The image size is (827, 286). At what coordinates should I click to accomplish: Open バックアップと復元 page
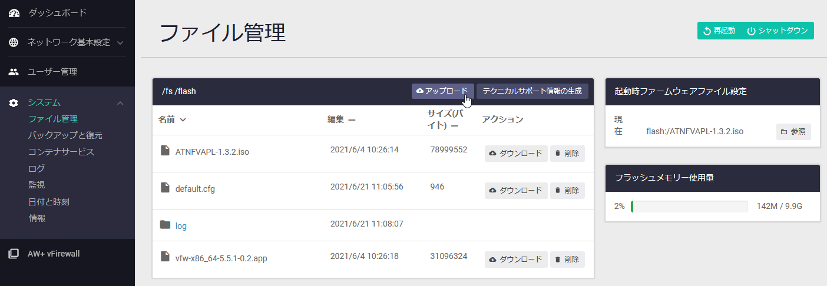pos(65,135)
